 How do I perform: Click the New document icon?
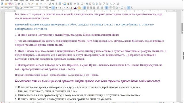pos(2,4)
